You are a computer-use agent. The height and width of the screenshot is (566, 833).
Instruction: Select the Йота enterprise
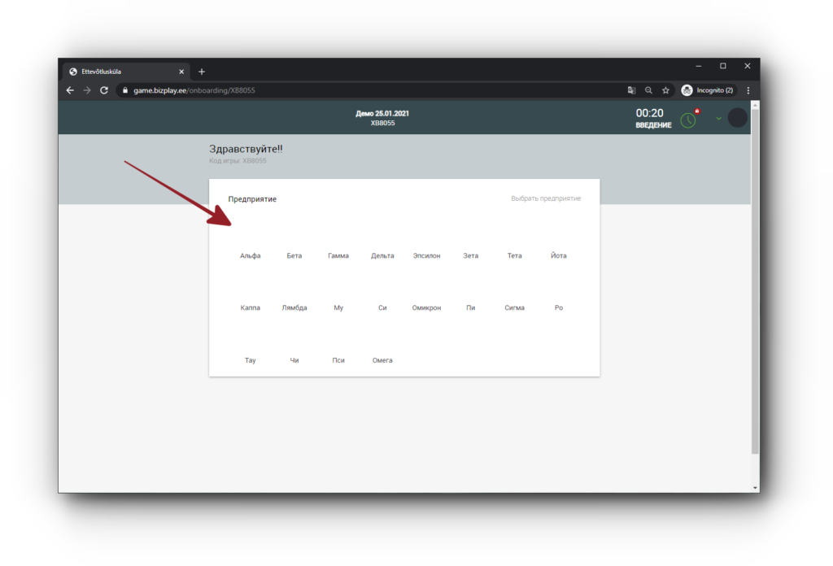(x=558, y=255)
